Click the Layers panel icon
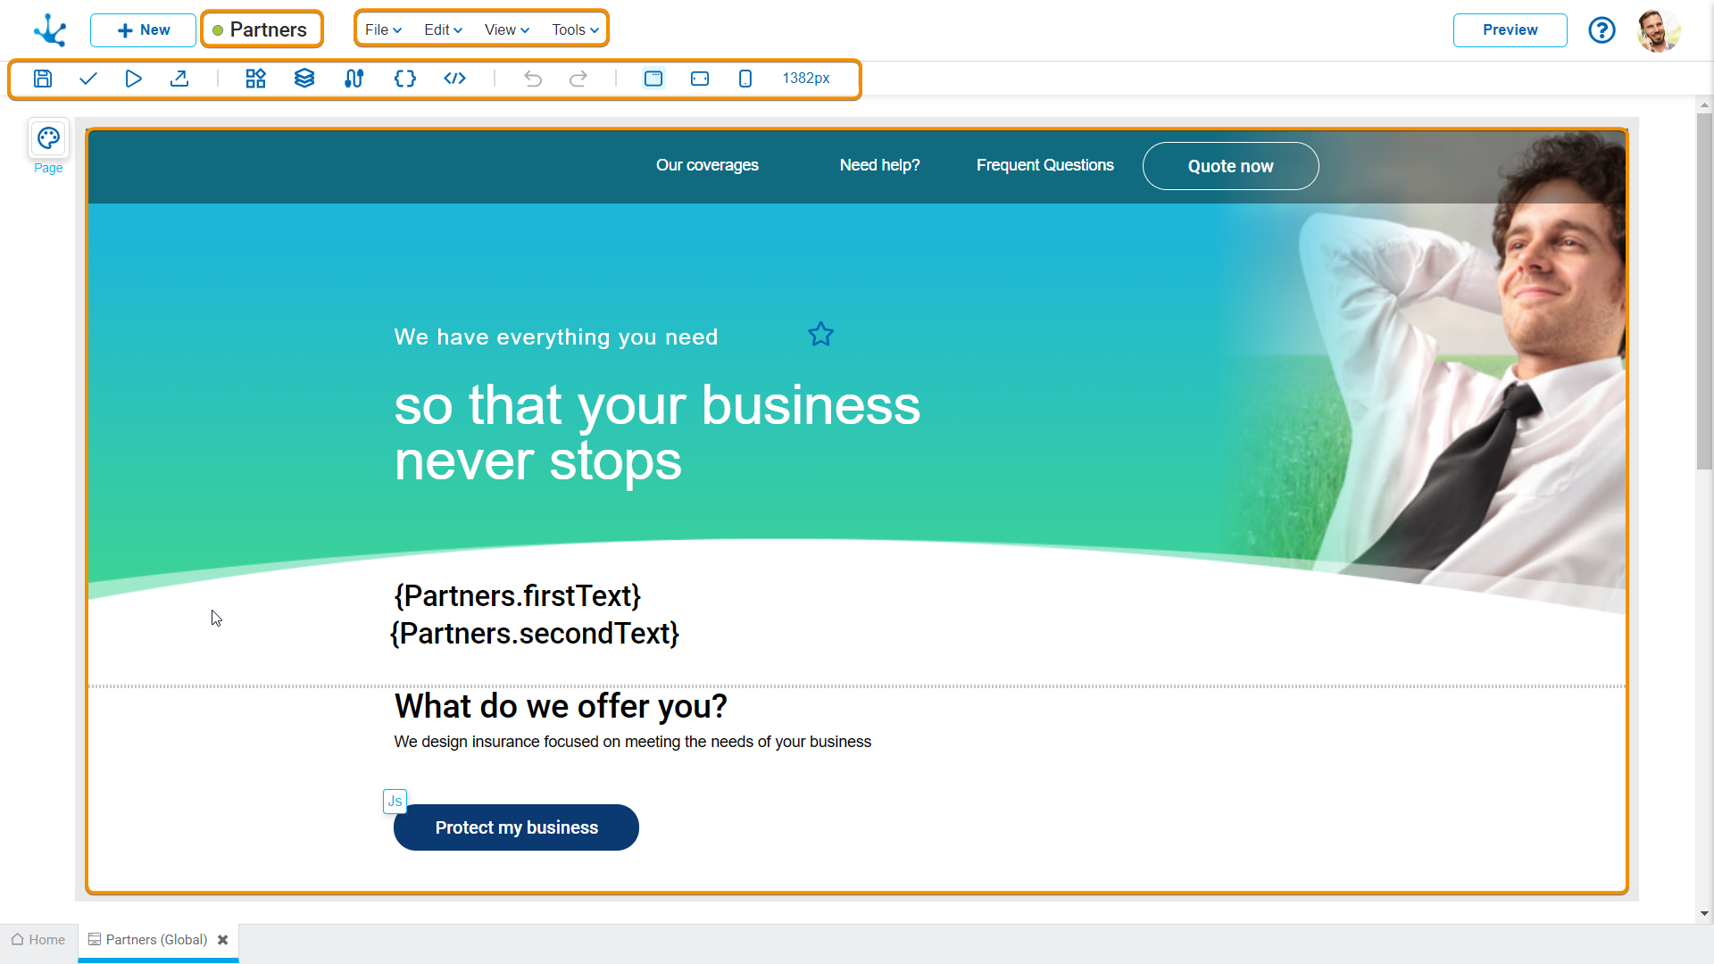 click(304, 78)
